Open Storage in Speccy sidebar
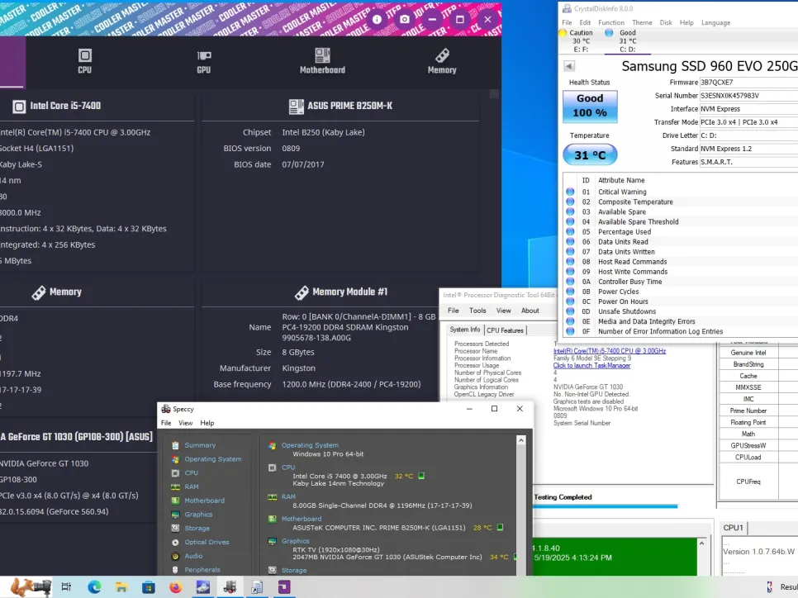798x598 pixels. coord(197,529)
